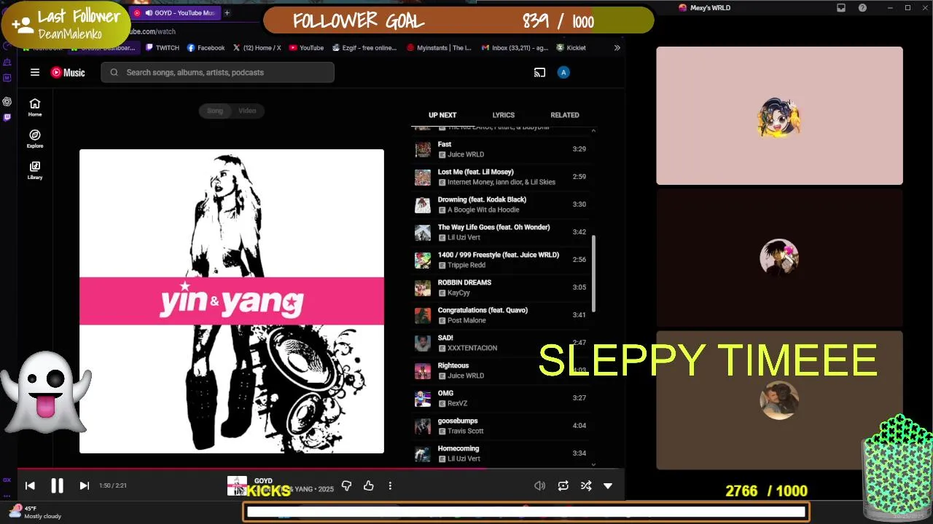Select the RELATED tab
Image resolution: width=933 pixels, height=524 pixels.
[x=565, y=115]
